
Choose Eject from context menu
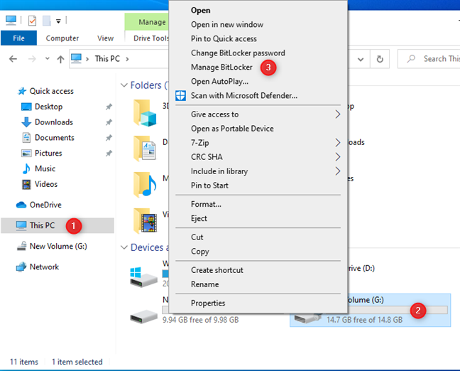[199, 218]
